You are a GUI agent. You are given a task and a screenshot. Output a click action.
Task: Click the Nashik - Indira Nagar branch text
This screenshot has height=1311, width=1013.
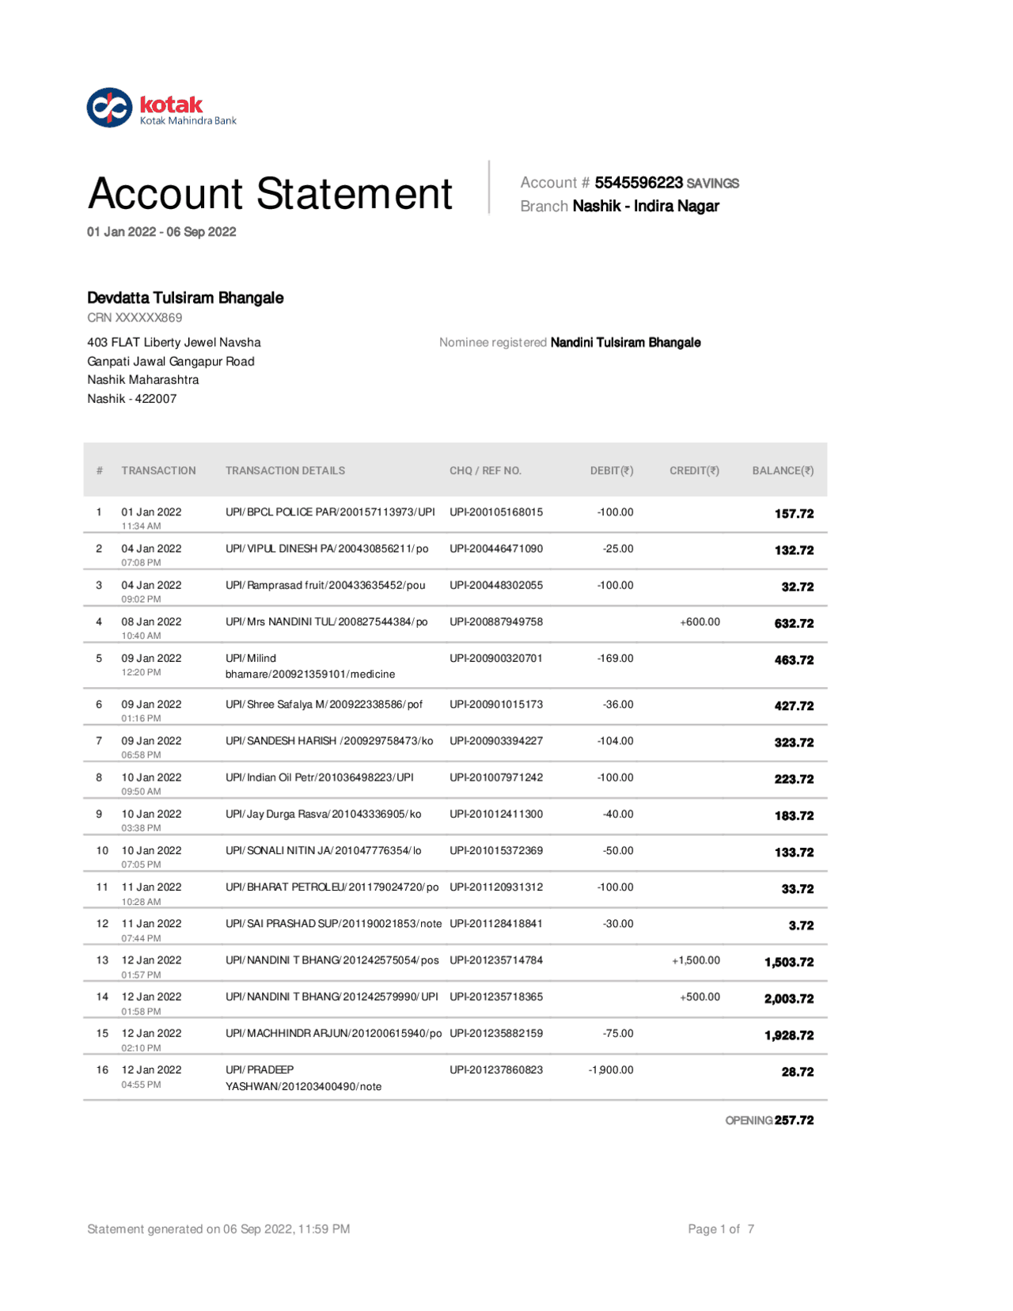[646, 206]
